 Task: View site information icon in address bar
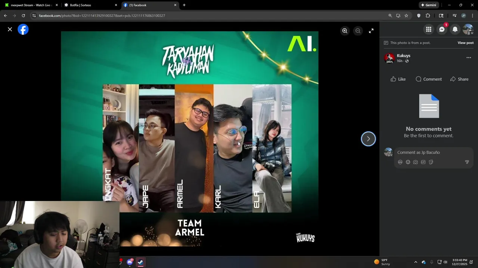(x=34, y=16)
